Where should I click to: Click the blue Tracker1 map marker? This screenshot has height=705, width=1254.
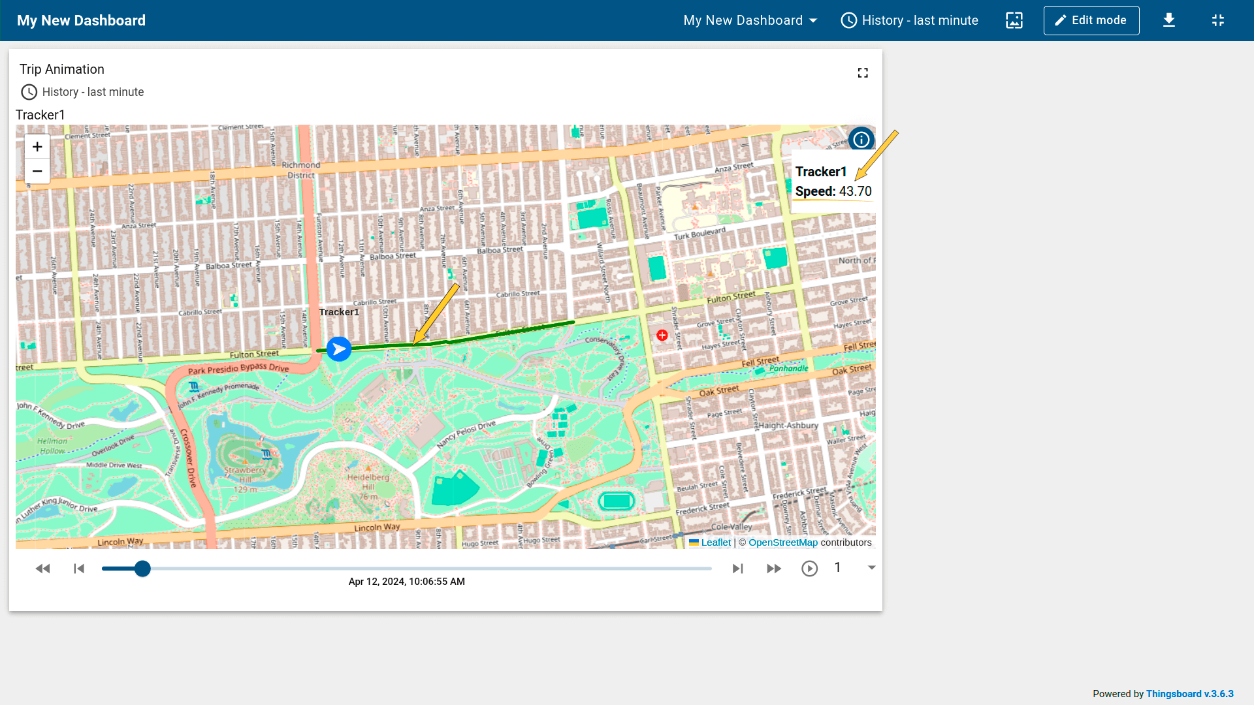point(339,349)
